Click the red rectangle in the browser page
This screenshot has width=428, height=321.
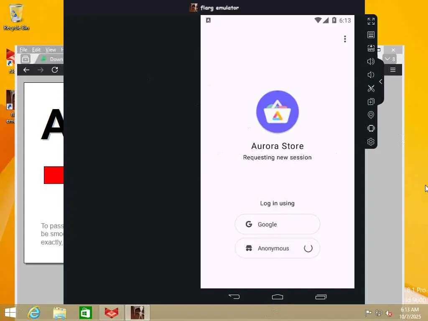tap(53, 175)
